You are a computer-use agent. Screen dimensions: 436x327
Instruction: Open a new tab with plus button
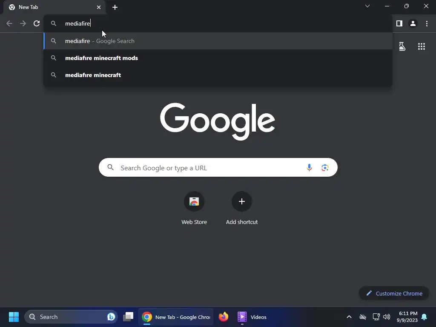coord(115,7)
